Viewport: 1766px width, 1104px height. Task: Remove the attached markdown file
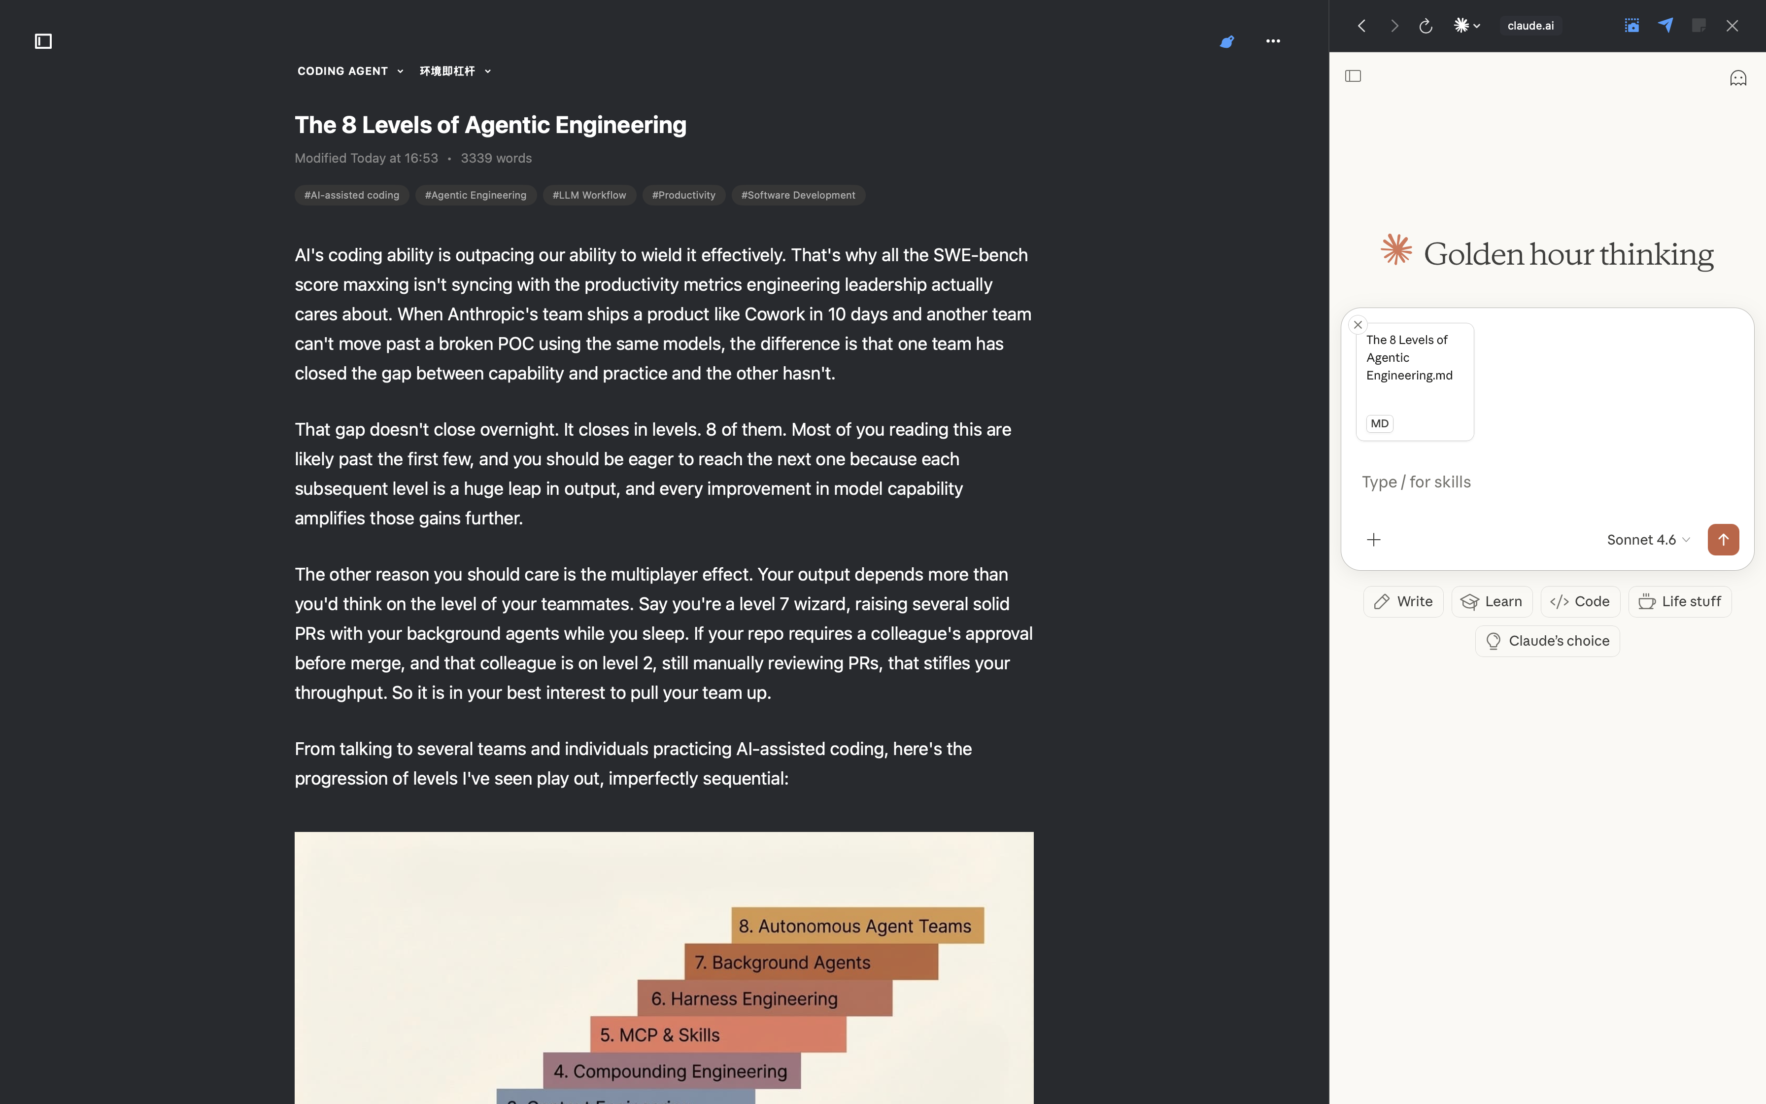click(1358, 325)
